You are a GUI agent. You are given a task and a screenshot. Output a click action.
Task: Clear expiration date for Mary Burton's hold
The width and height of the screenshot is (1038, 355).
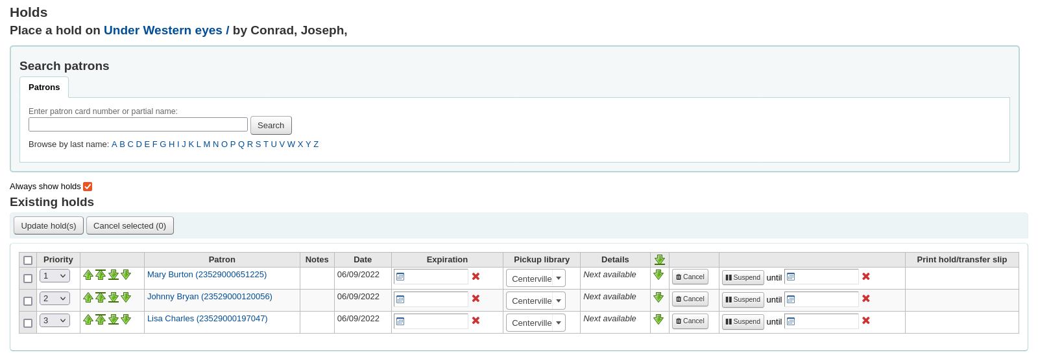pyautogui.click(x=476, y=277)
